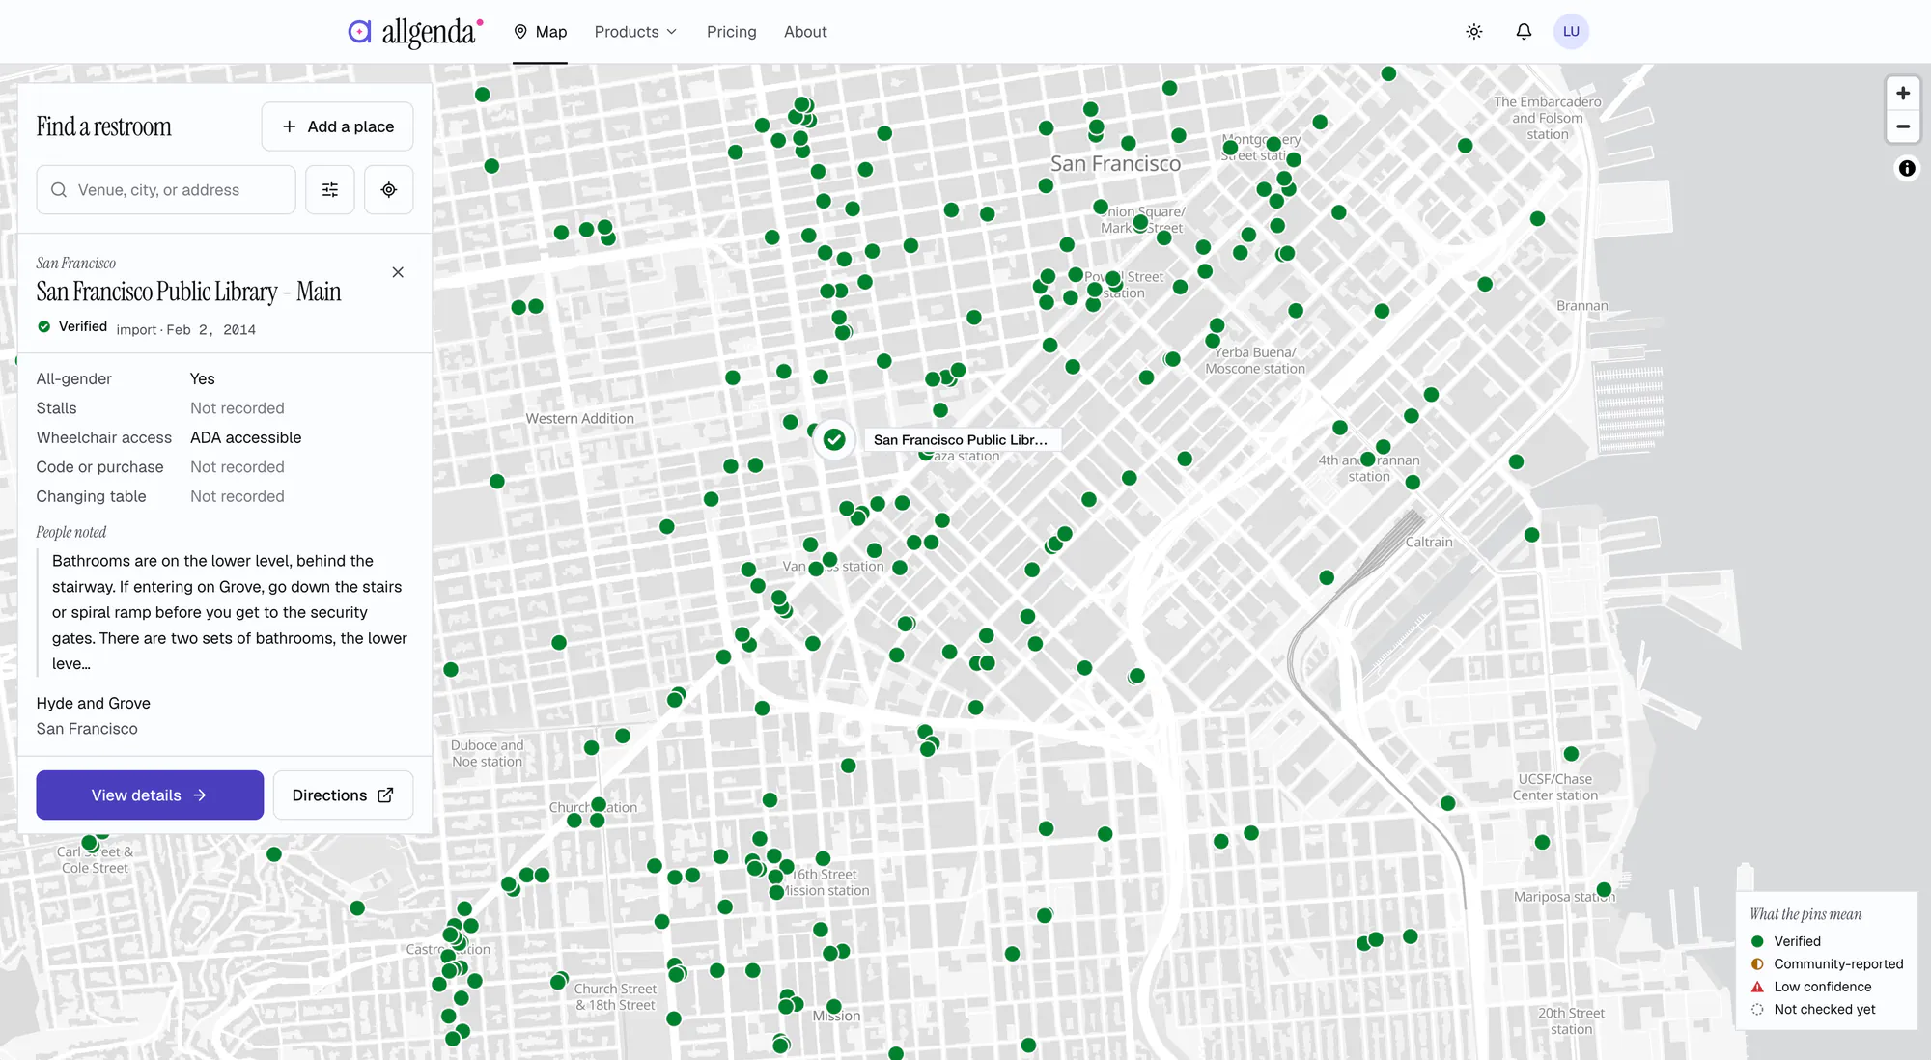Viewport: 1931px width, 1060px height.
Task: Click the selected library checkmark pin on map
Action: 834,440
